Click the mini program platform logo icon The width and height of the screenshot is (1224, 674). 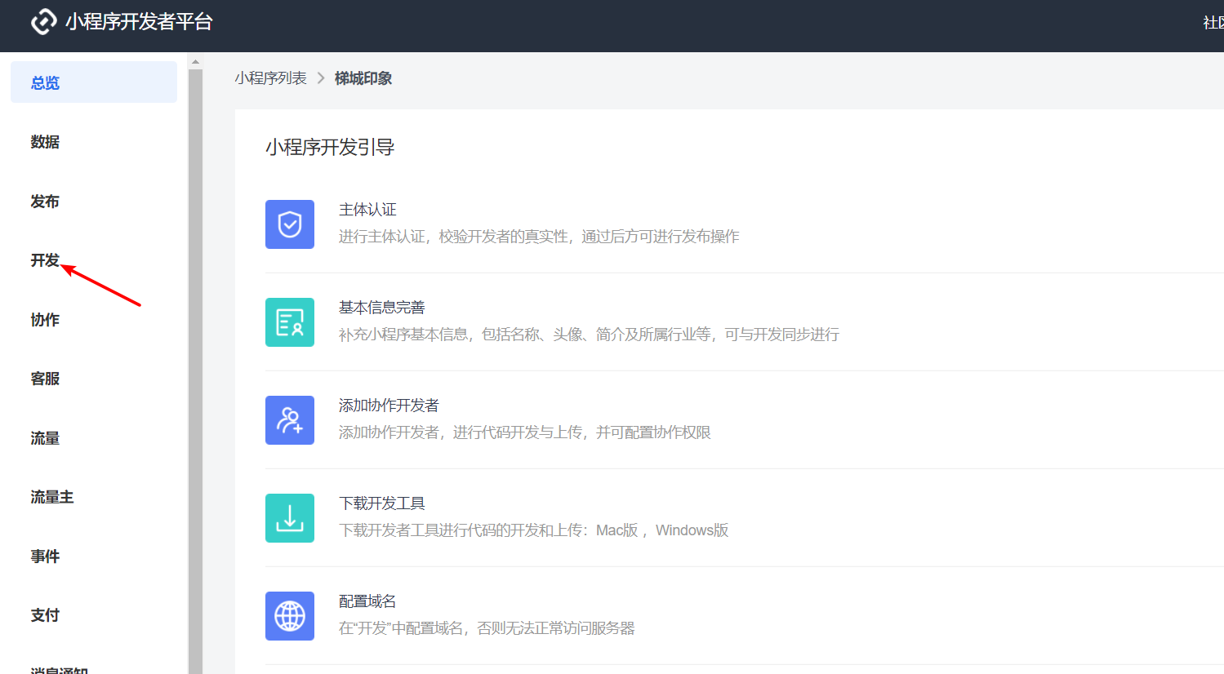tap(44, 22)
